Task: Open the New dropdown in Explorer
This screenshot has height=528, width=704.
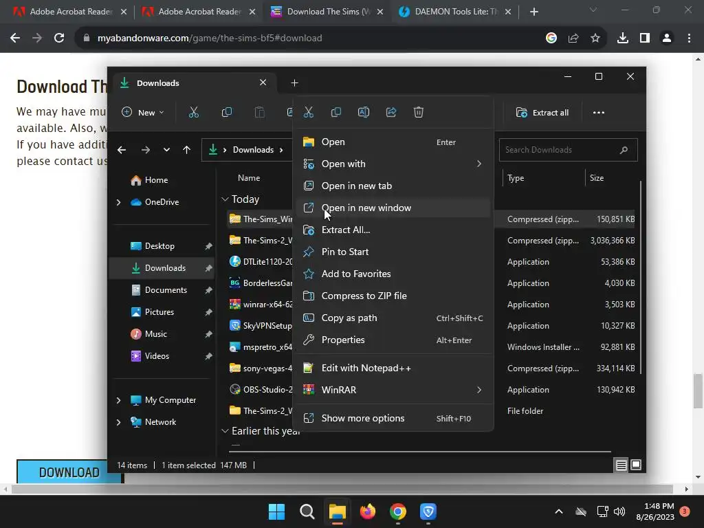Action: pyautogui.click(x=143, y=112)
